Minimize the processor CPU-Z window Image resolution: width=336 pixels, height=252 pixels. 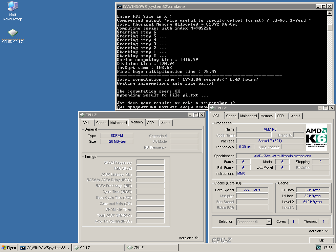tap(320, 108)
